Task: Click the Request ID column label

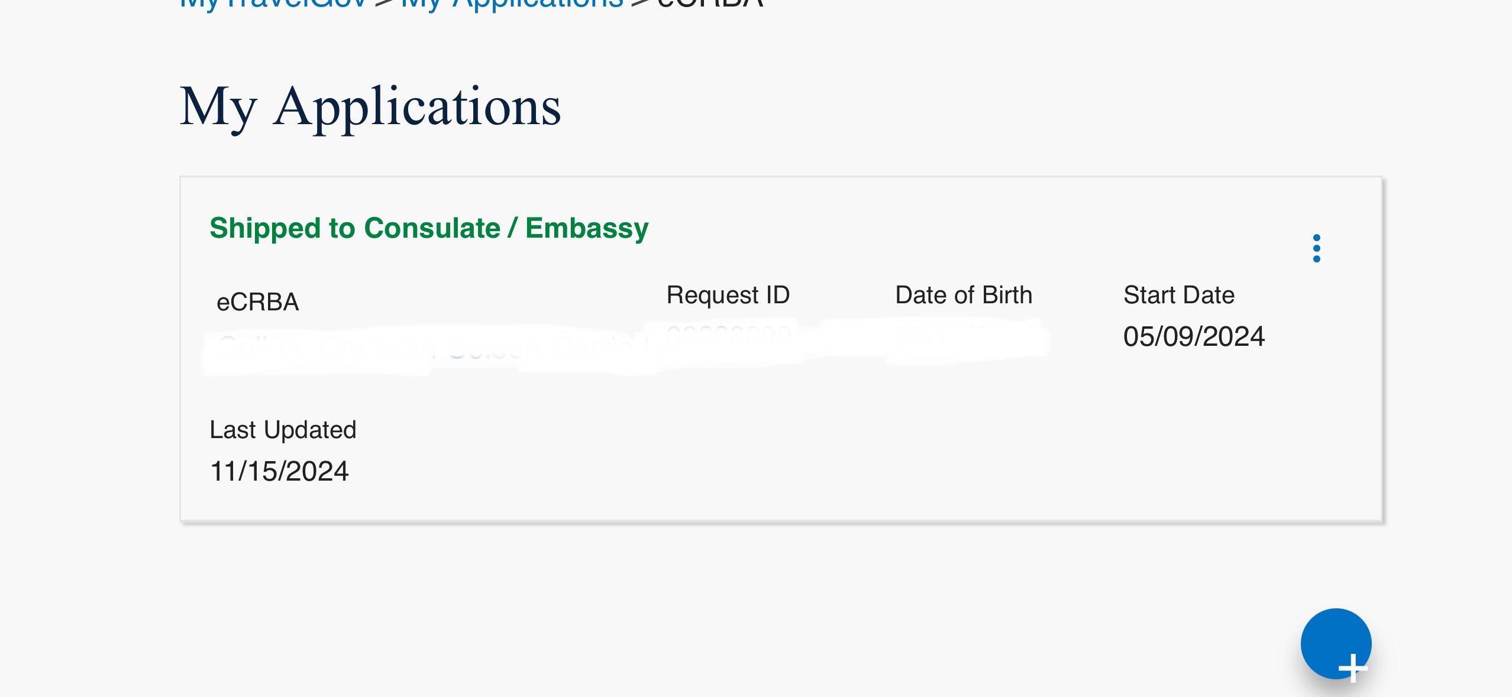Action: point(728,295)
